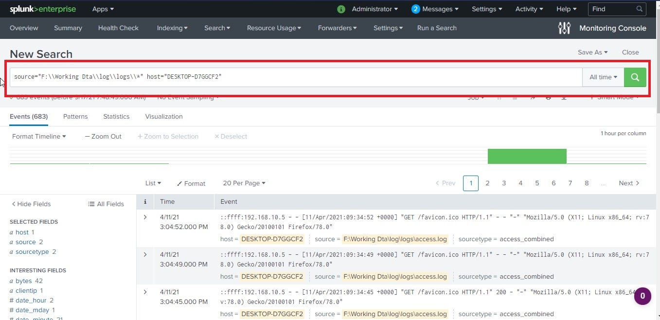Click the magnifier in the Find box
This screenshot has height=320, width=660.
(639, 8)
